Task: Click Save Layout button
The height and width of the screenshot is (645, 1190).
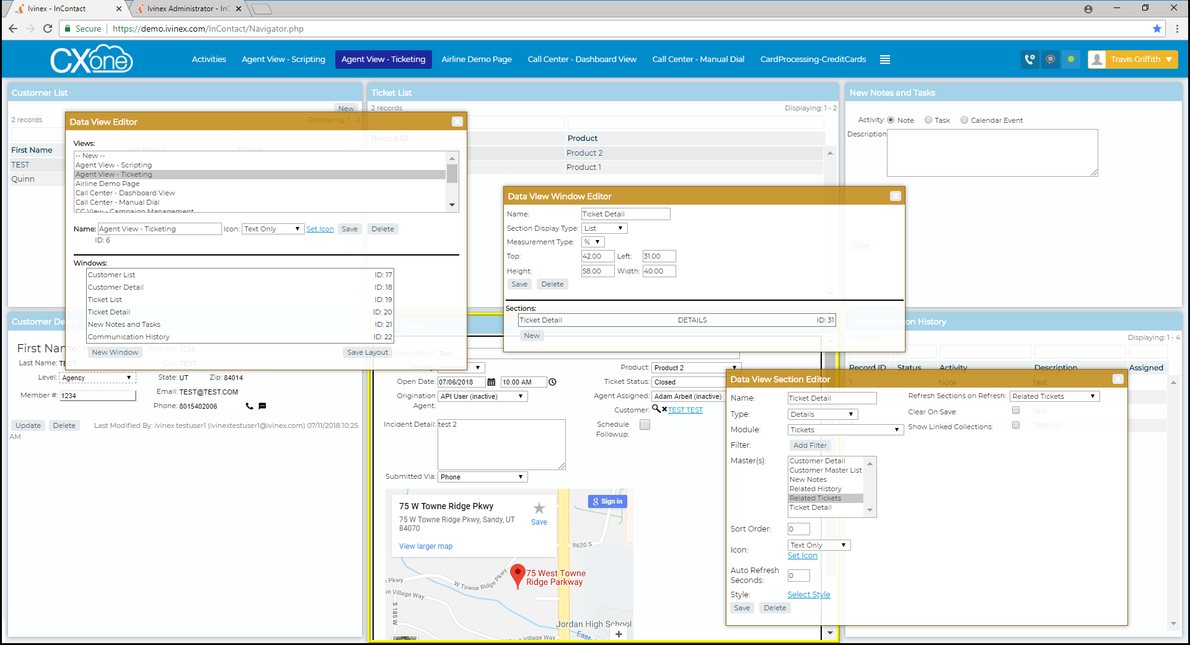Action: coord(368,352)
